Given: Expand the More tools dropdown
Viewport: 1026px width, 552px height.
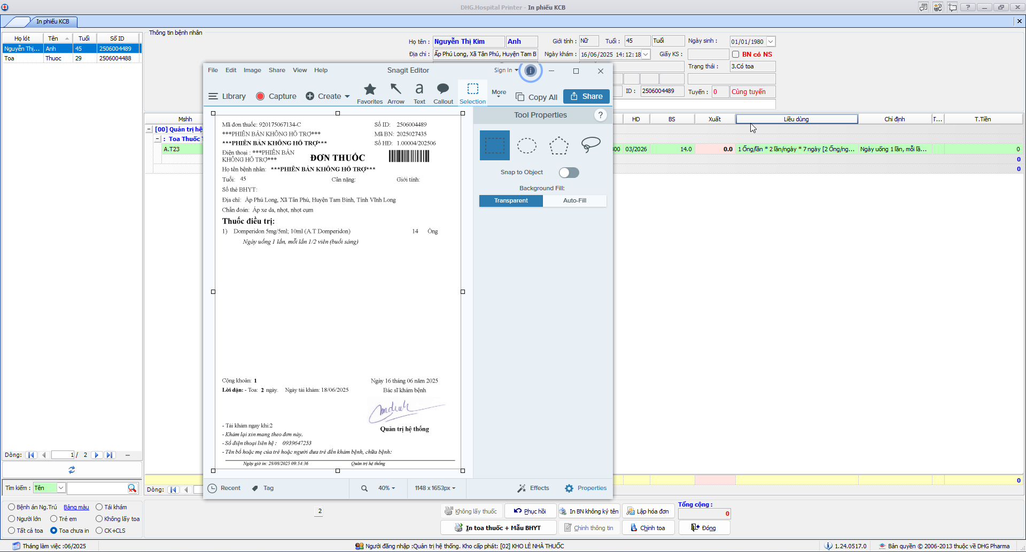Looking at the screenshot, I should (499, 93).
